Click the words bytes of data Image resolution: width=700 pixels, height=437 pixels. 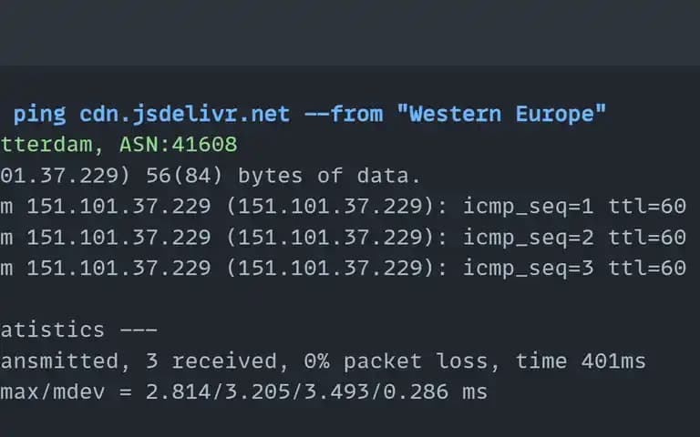click(329, 176)
